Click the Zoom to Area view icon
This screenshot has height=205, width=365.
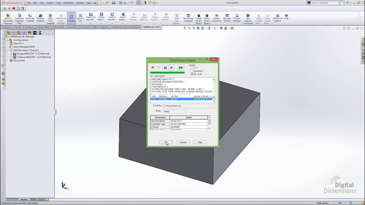[x=189, y=28]
